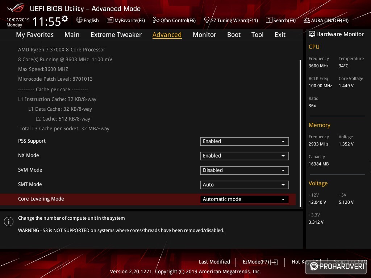Open SVM Mode dropdown

[x=245, y=170]
